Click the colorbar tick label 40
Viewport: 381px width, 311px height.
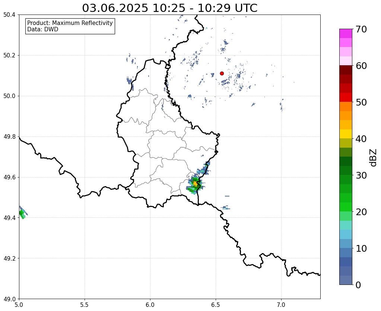[x=361, y=139]
